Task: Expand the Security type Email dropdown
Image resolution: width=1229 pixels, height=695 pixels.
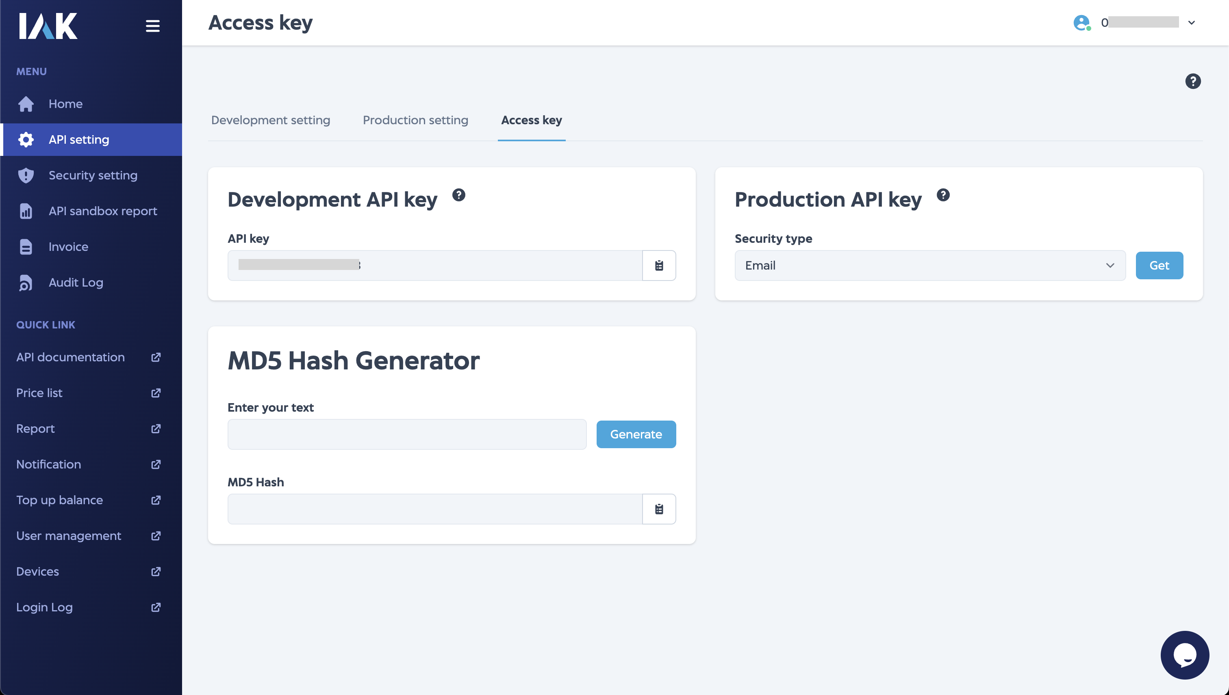Action: 929,265
